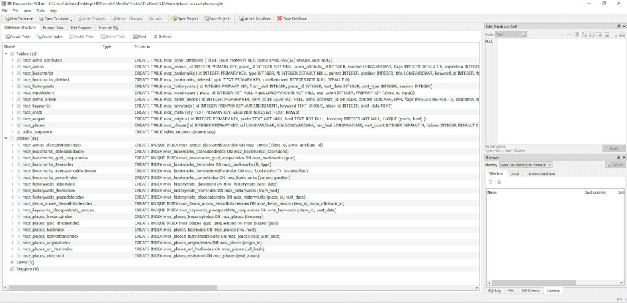Collapse the Tables (12) tree node
Viewport: 627px width, 303px height.
pos(6,54)
